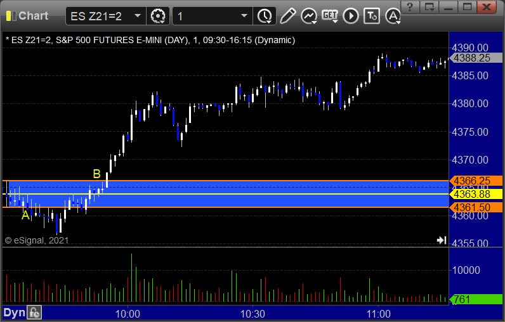
Task: Click the chart title ES Z21=2 text
Action: tap(150, 40)
